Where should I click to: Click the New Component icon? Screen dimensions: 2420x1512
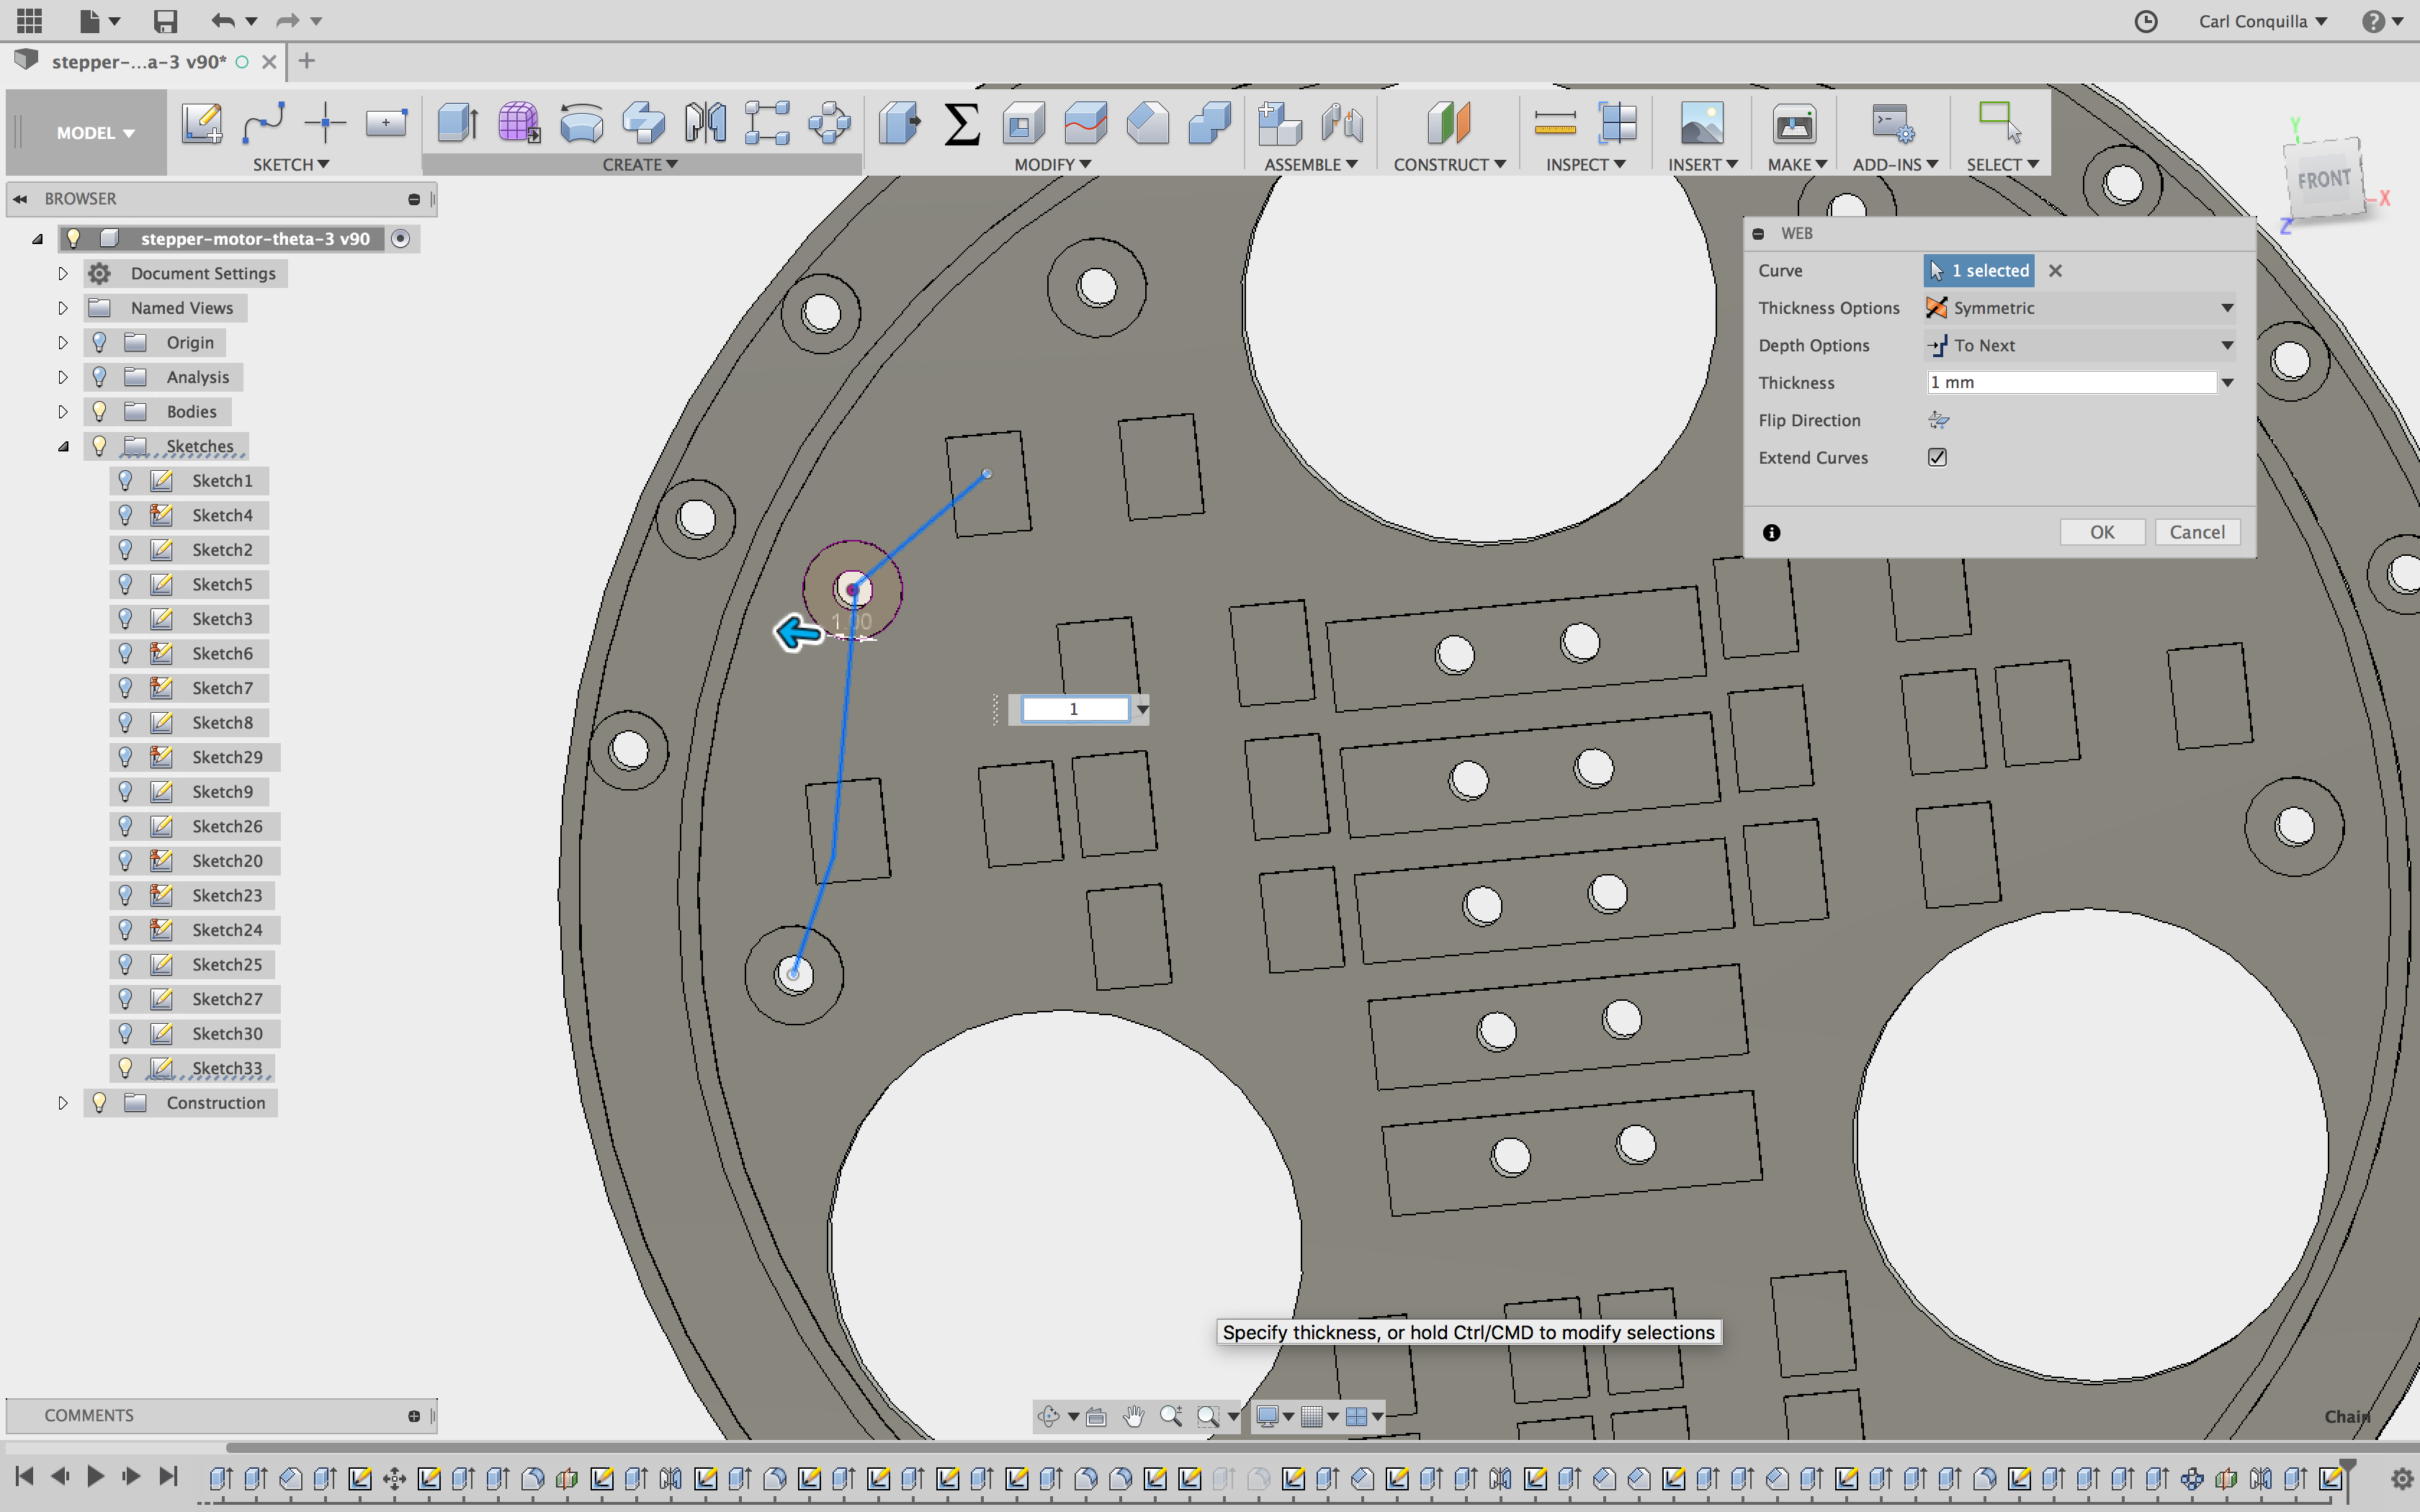click(1279, 124)
